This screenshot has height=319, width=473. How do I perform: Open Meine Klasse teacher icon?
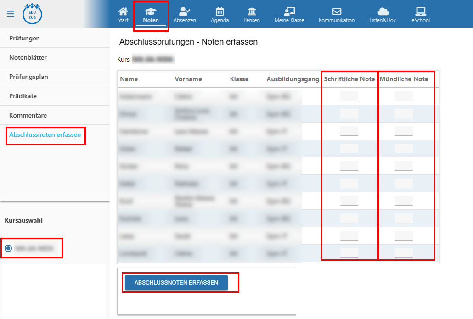289,11
